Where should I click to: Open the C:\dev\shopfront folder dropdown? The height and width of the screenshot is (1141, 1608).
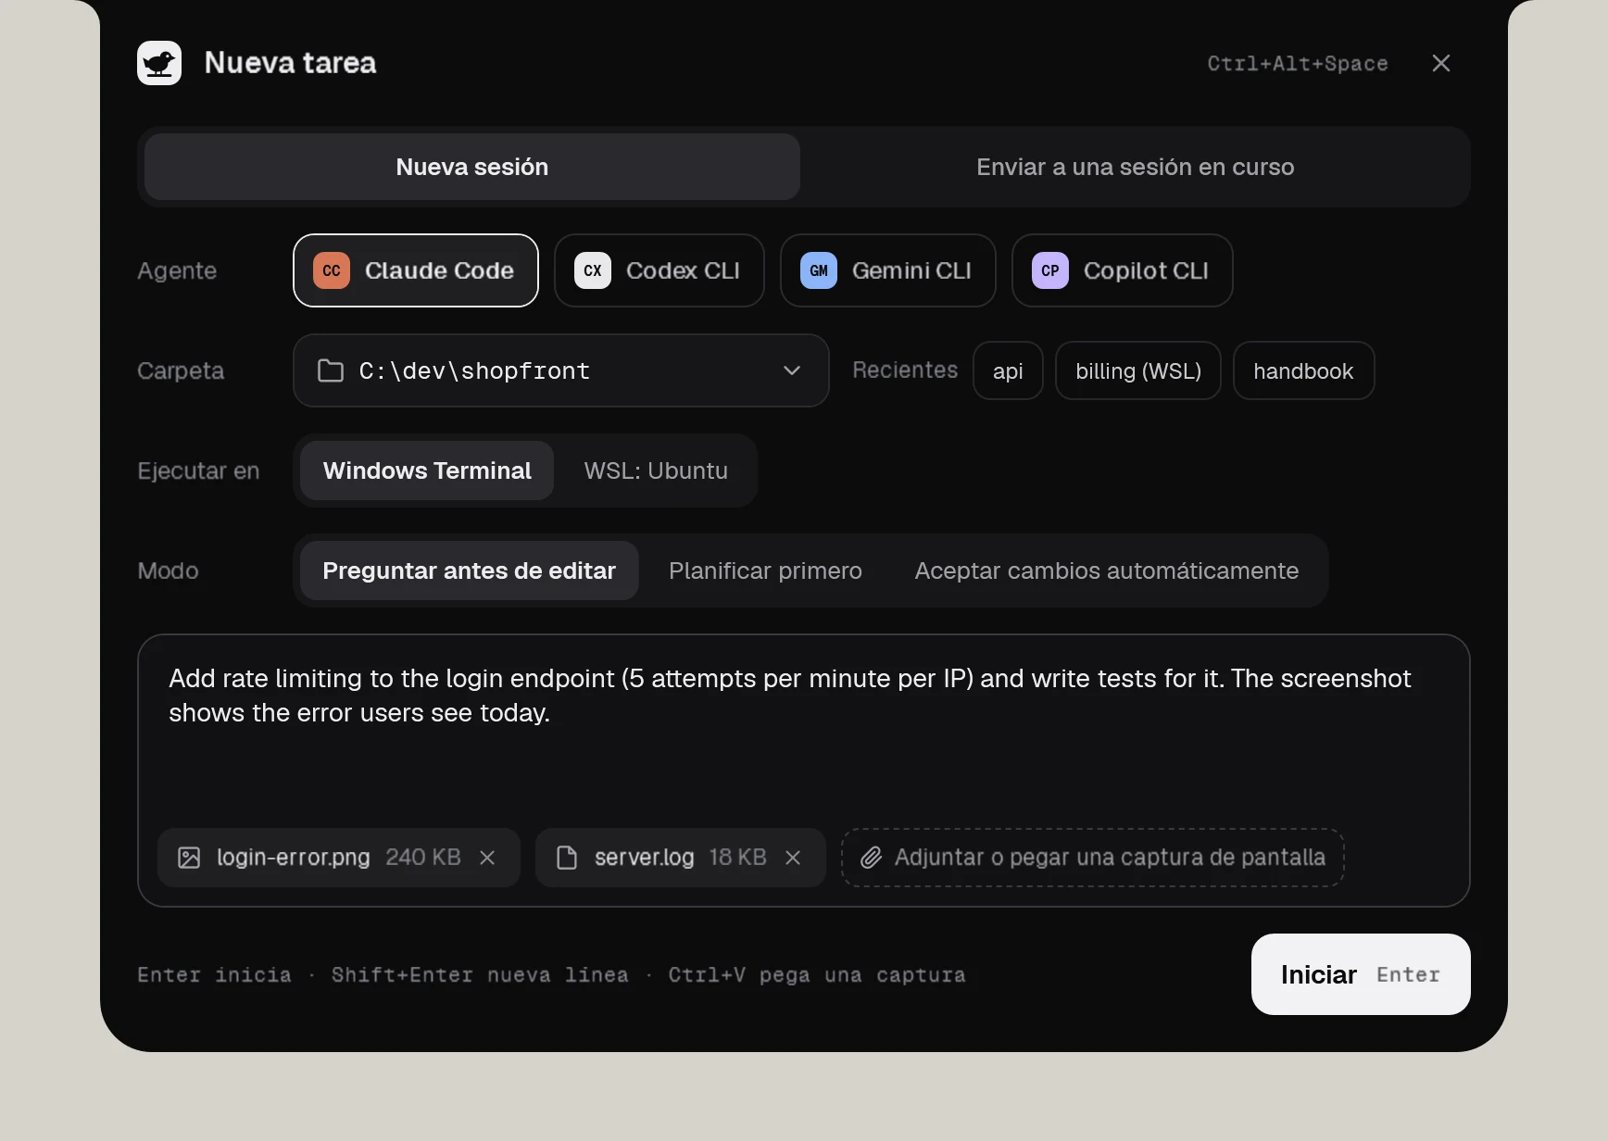(x=561, y=370)
